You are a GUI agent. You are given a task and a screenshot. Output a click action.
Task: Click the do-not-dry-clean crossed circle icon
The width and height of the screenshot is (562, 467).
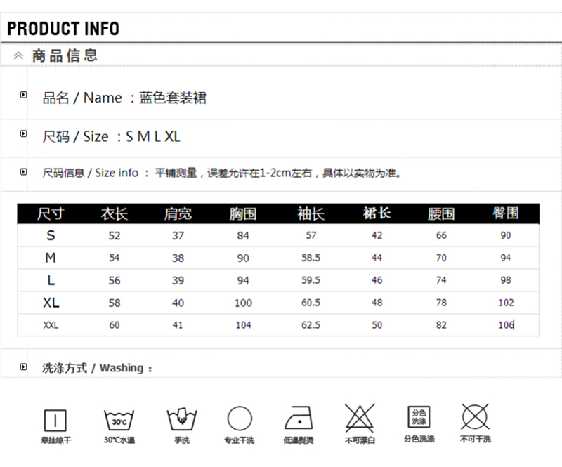pos(476,417)
